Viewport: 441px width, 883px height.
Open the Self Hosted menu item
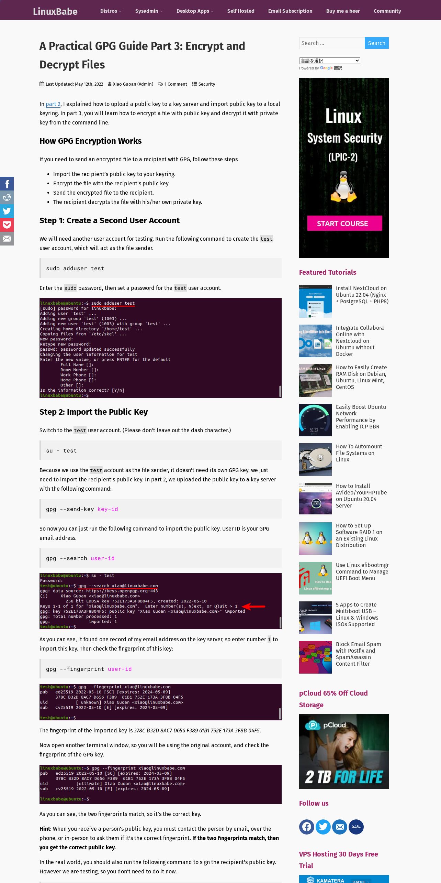coord(241,11)
